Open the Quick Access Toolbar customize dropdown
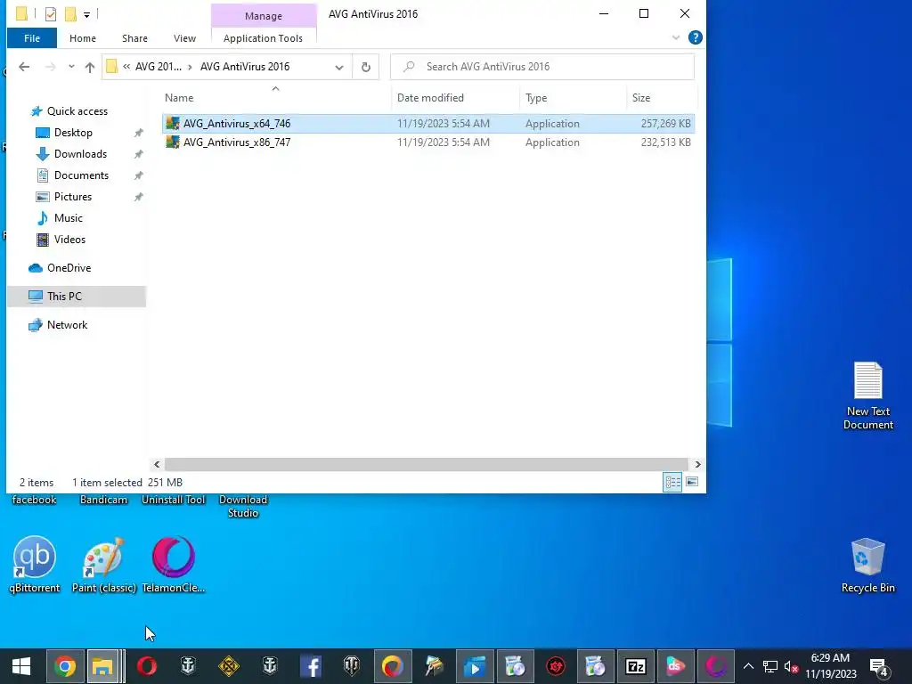Screen dimensions: 912x684 86,14
